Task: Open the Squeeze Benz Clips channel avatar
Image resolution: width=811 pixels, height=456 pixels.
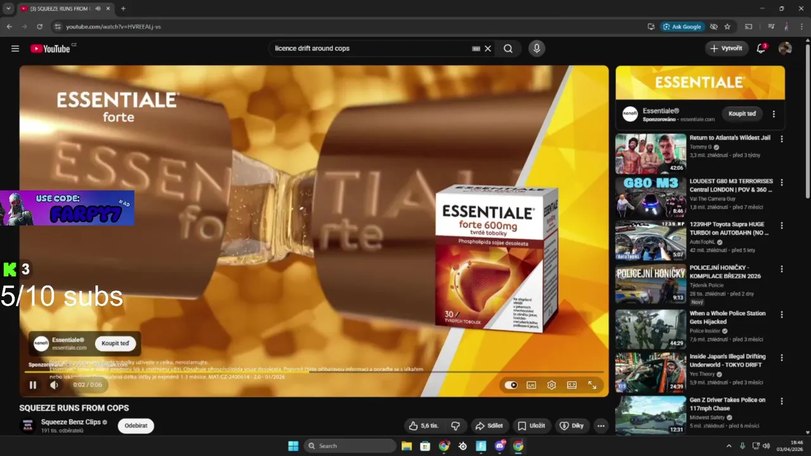Action: point(28,426)
